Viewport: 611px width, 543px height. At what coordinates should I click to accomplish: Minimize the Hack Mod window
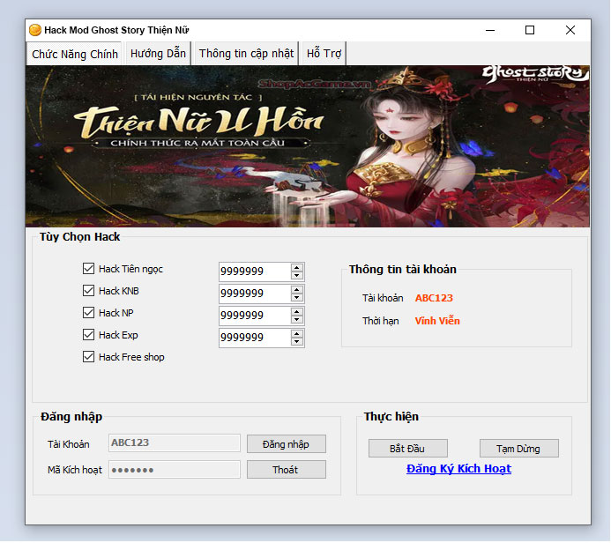pos(490,30)
